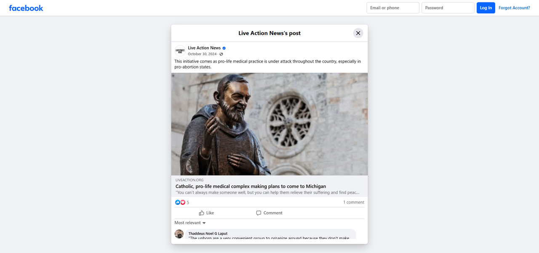Click the Log In button
Viewport: 539px width, 253px height.
[x=486, y=8]
